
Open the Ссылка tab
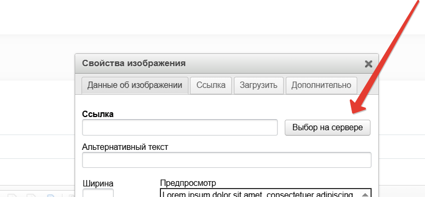click(211, 85)
